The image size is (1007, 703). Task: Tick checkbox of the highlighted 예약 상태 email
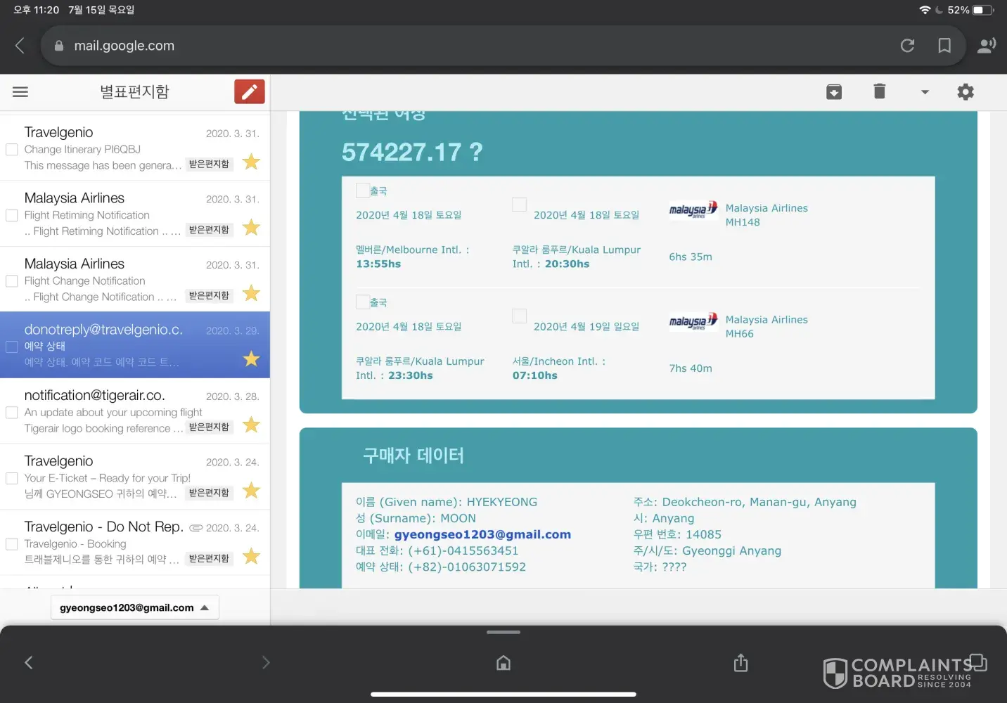tap(12, 347)
